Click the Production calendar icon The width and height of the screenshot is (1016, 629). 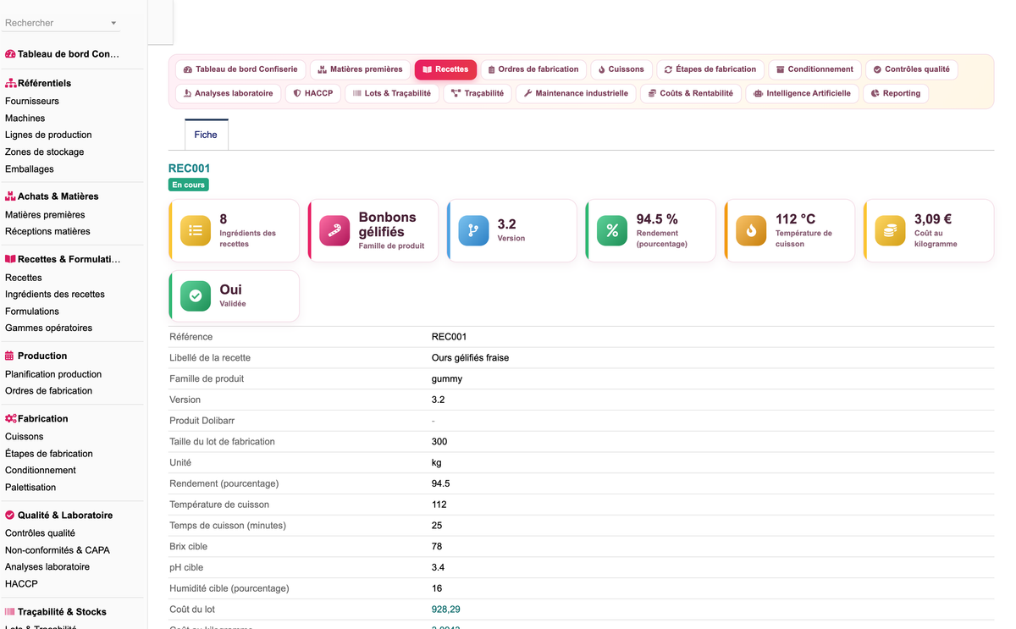[x=10, y=356]
